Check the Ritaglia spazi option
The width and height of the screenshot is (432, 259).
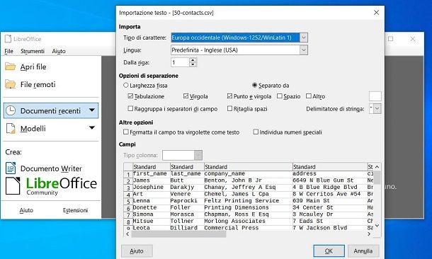click(x=229, y=108)
